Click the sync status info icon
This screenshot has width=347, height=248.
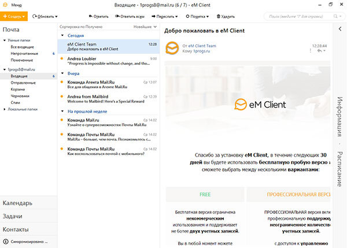pyautogui.click(x=6, y=242)
